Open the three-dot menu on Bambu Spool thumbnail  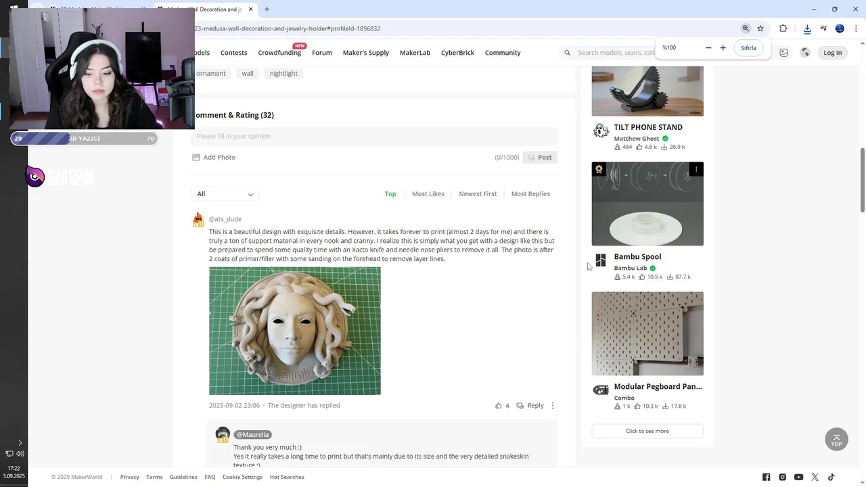[696, 170]
